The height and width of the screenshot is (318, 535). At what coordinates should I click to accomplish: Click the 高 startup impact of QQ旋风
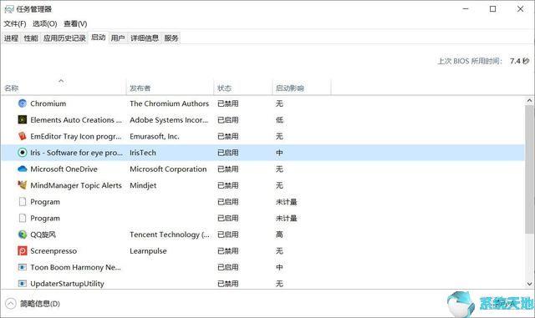click(x=279, y=235)
